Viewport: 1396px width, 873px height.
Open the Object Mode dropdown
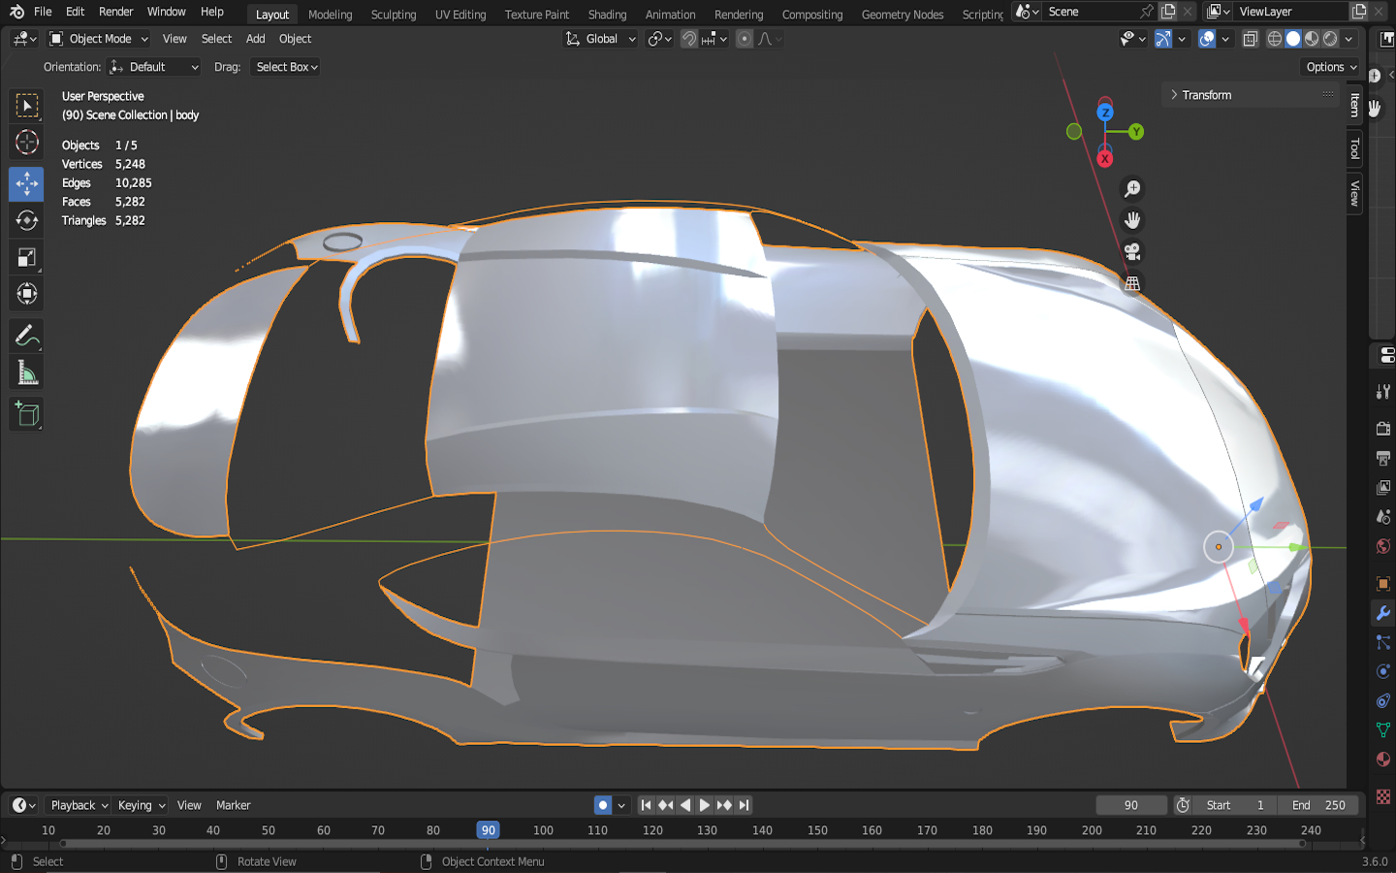[99, 39]
